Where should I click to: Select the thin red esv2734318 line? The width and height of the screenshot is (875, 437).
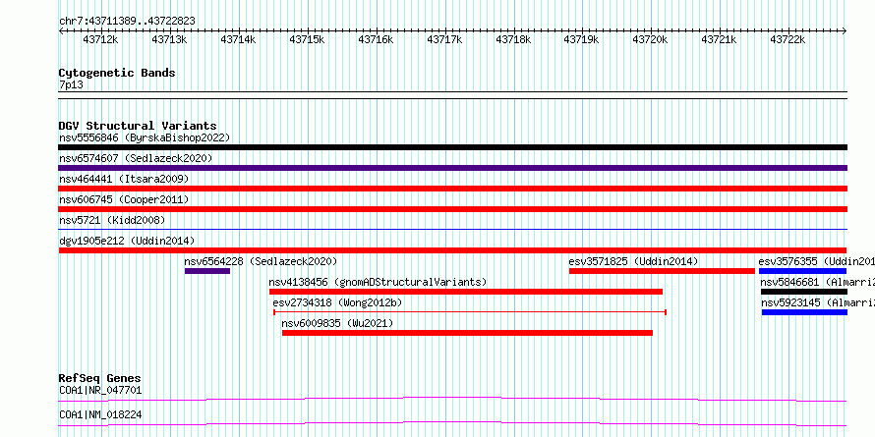click(470, 312)
